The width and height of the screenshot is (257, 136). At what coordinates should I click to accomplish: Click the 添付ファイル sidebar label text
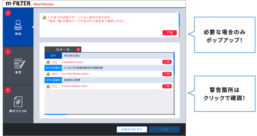pyautogui.click(x=18, y=111)
